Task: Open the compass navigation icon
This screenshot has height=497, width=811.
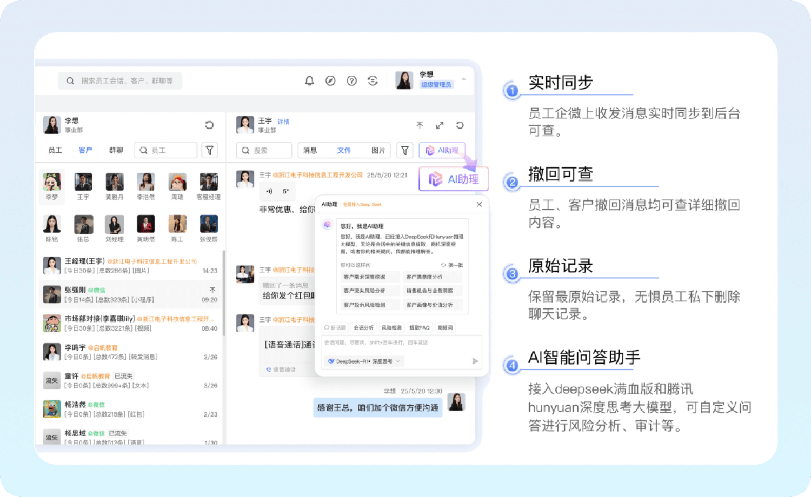Action: click(330, 81)
